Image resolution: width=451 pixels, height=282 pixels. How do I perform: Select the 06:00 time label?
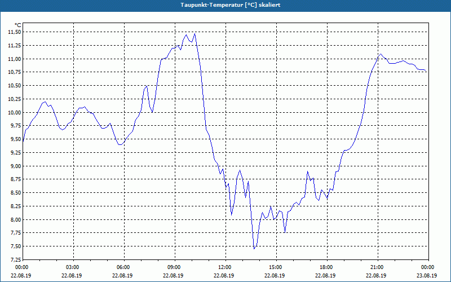124,267
